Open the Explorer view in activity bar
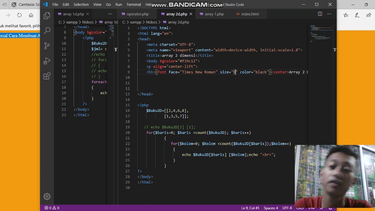 pyautogui.click(x=47, y=16)
